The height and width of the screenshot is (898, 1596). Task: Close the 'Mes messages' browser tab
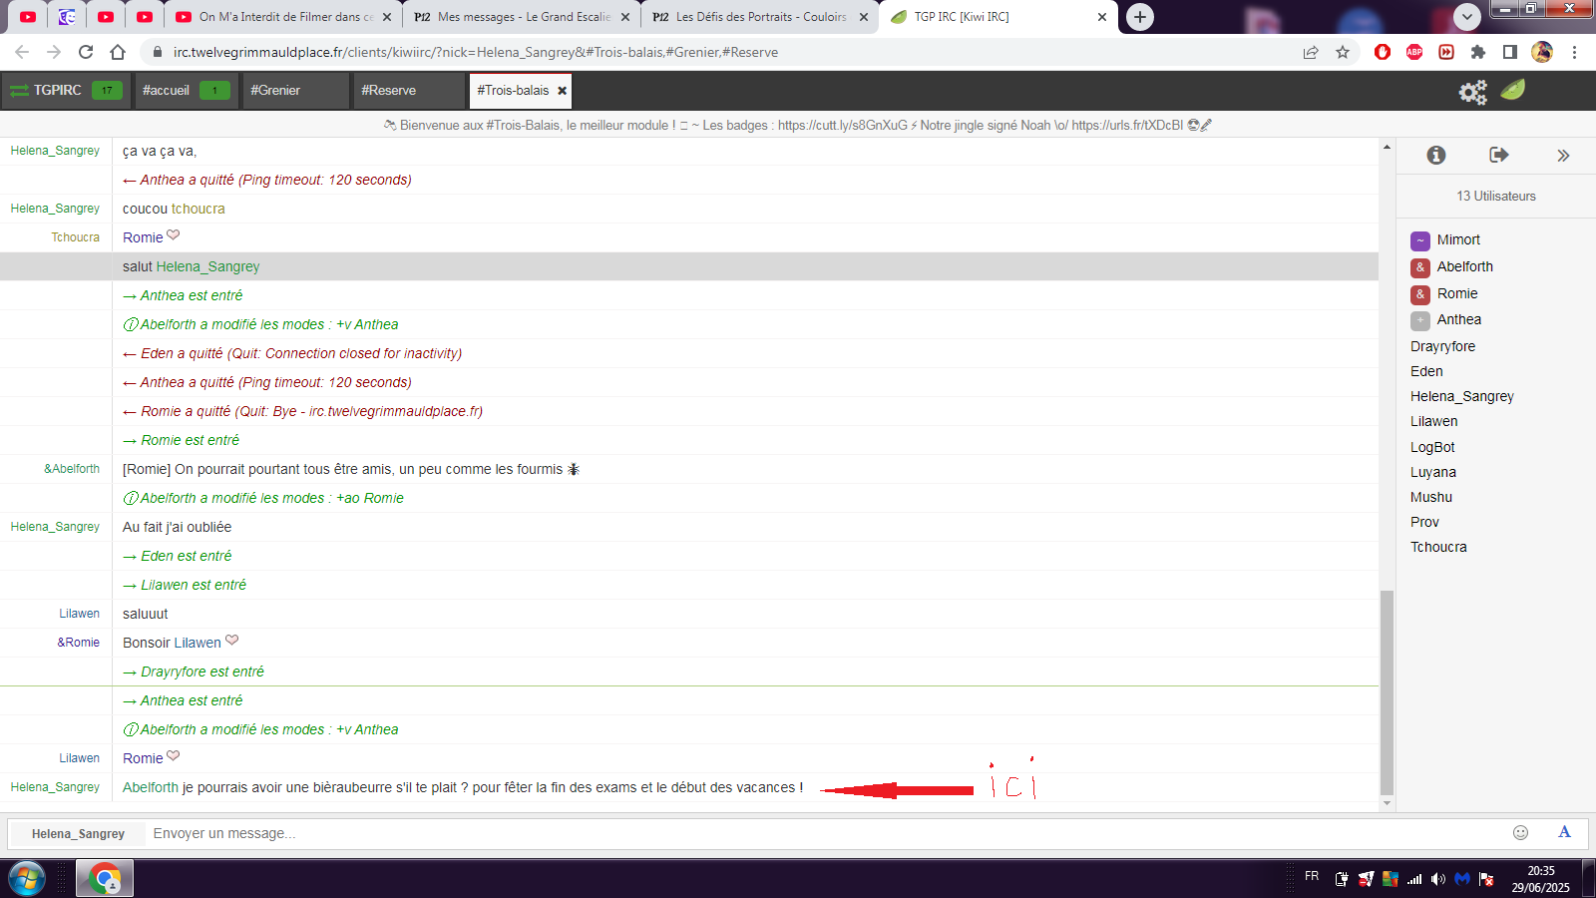click(x=625, y=17)
